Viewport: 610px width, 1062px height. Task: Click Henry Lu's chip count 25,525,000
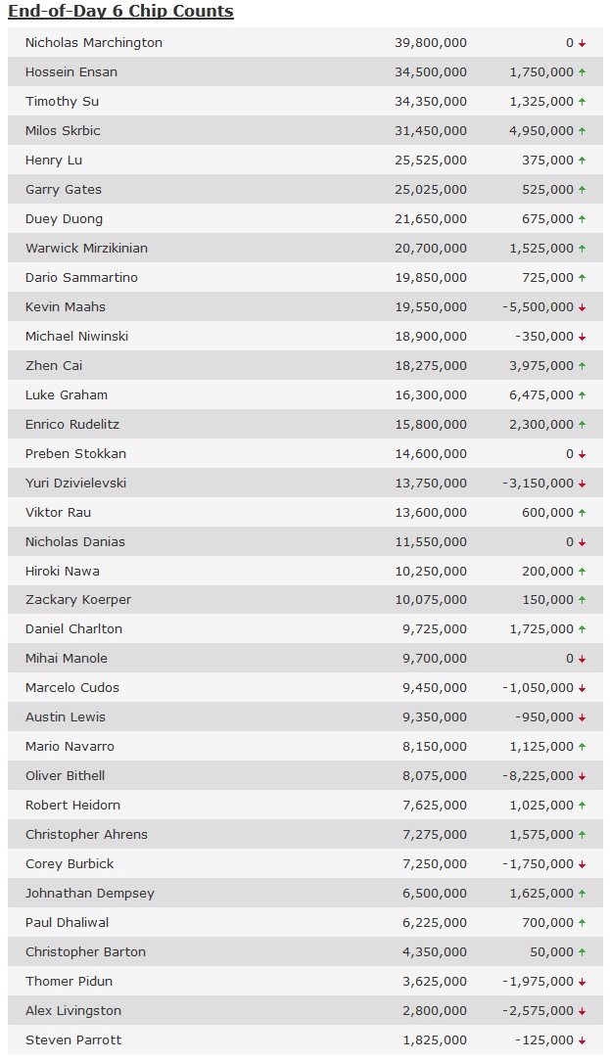pos(431,161)
